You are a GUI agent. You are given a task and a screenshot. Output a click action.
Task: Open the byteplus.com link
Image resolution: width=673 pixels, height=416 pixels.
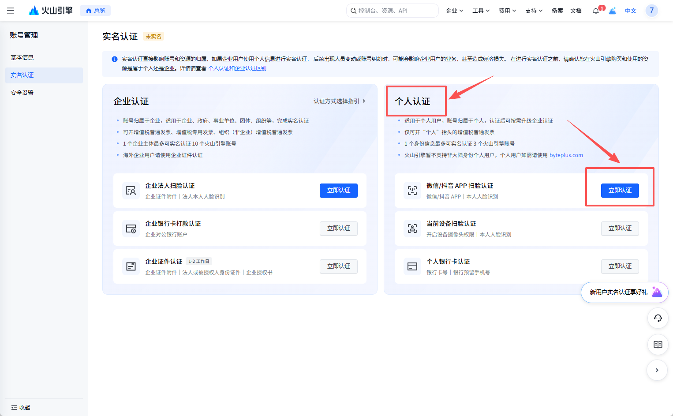[x=566, y=155]
